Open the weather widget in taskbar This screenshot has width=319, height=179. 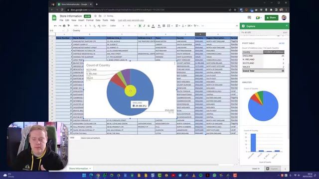[x=8, y=176]
